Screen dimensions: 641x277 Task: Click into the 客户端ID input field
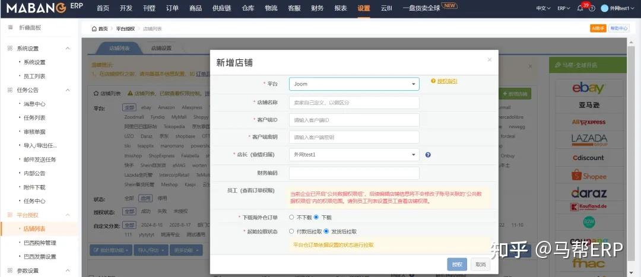pos(354,120)
